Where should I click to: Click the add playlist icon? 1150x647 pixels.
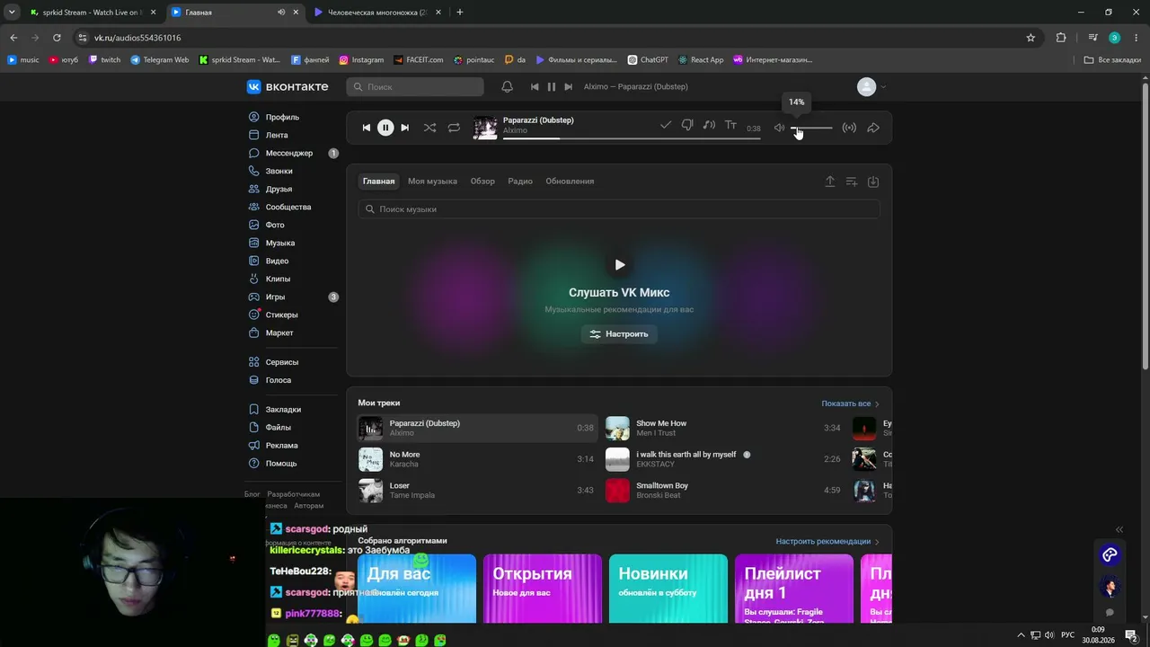coord(852,182)
